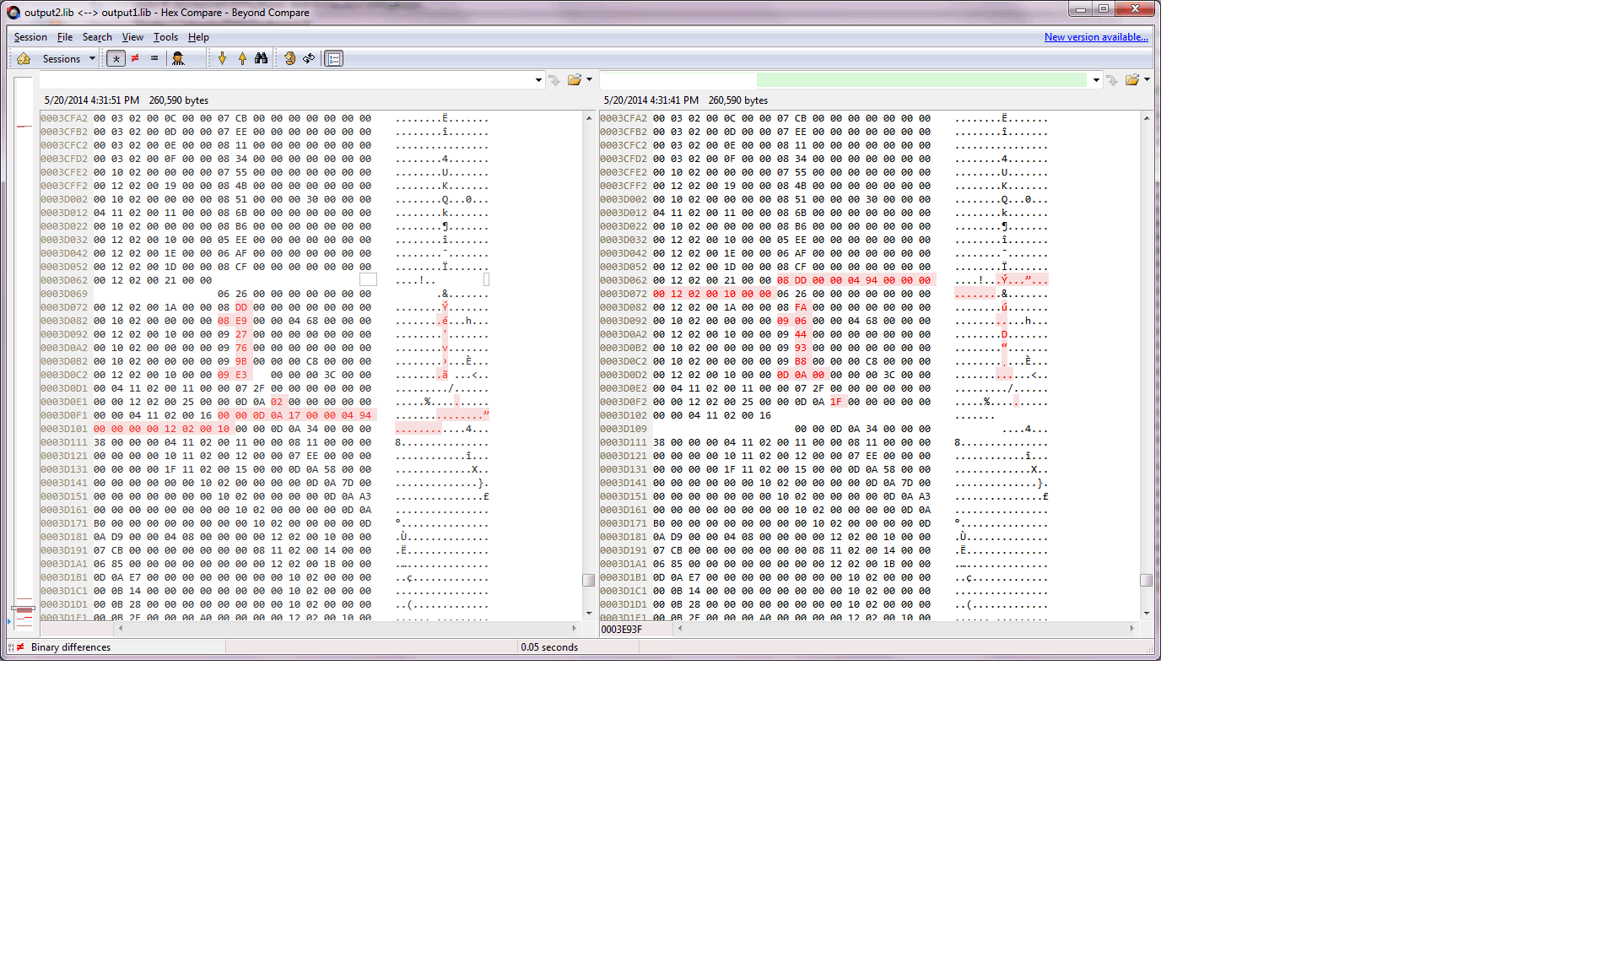Jump to Next Difference down arrow
The image size is (1620, 979).
(223, 59)
